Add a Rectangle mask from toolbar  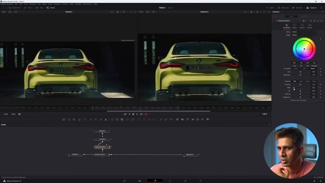[139, 119]
